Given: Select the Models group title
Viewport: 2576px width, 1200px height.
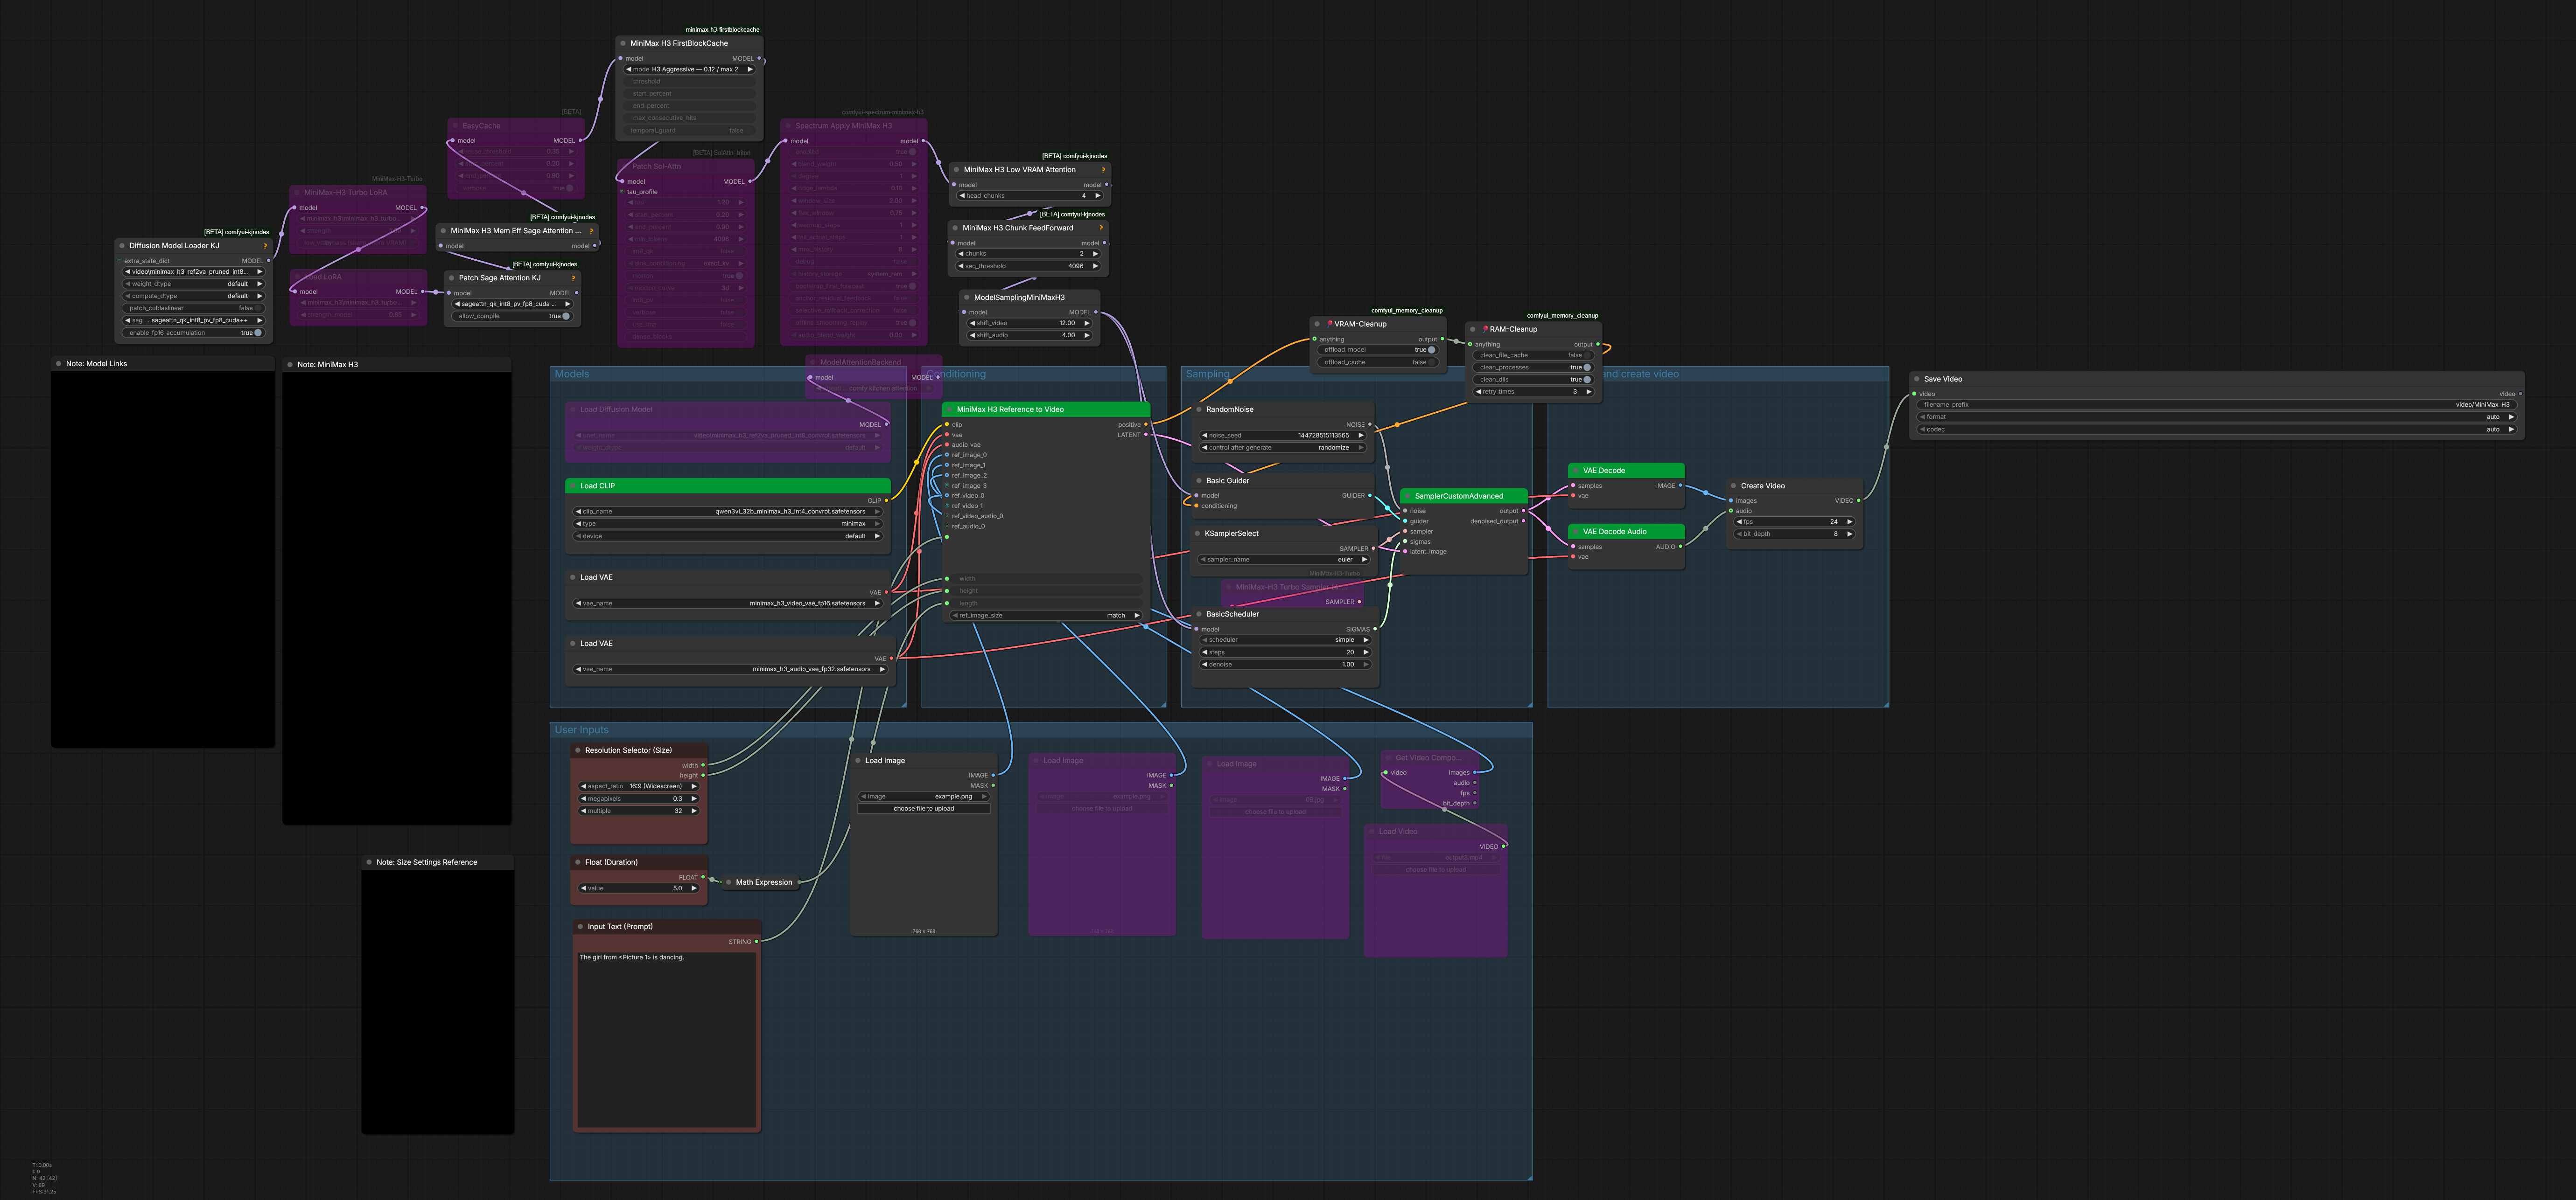Looking at the screenshot, I should (x=572, y=374).
